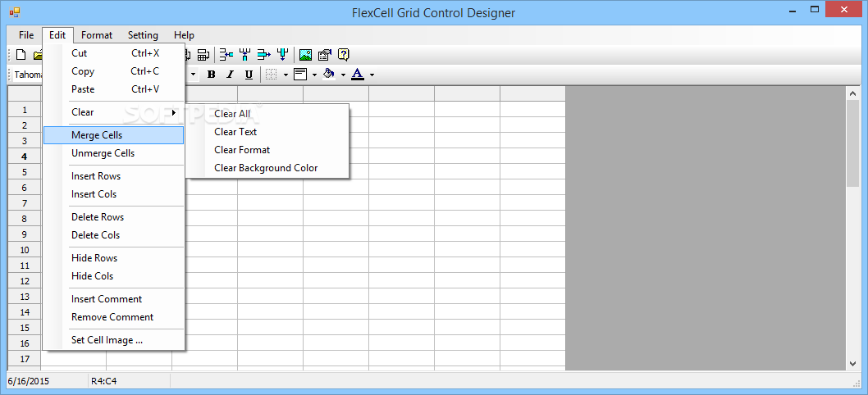The height and width of the screenshot is (395, 868).
Task: Click the cell borders icon
Action: pyautogui.click(x=272, y=75)
